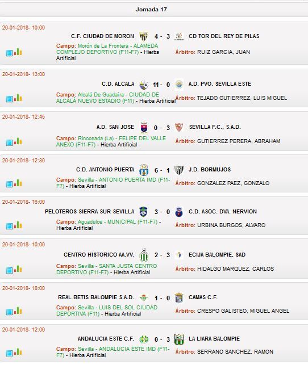308x365 pixels.
Task: Open match report icon for Ciudad de Moron game
Action: coord(9,53)
